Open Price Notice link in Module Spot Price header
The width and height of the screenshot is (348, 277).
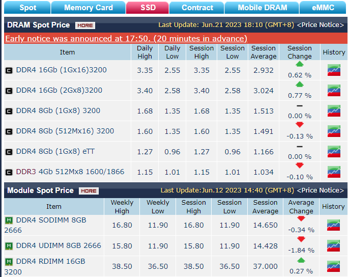click(x=321, y=190)
